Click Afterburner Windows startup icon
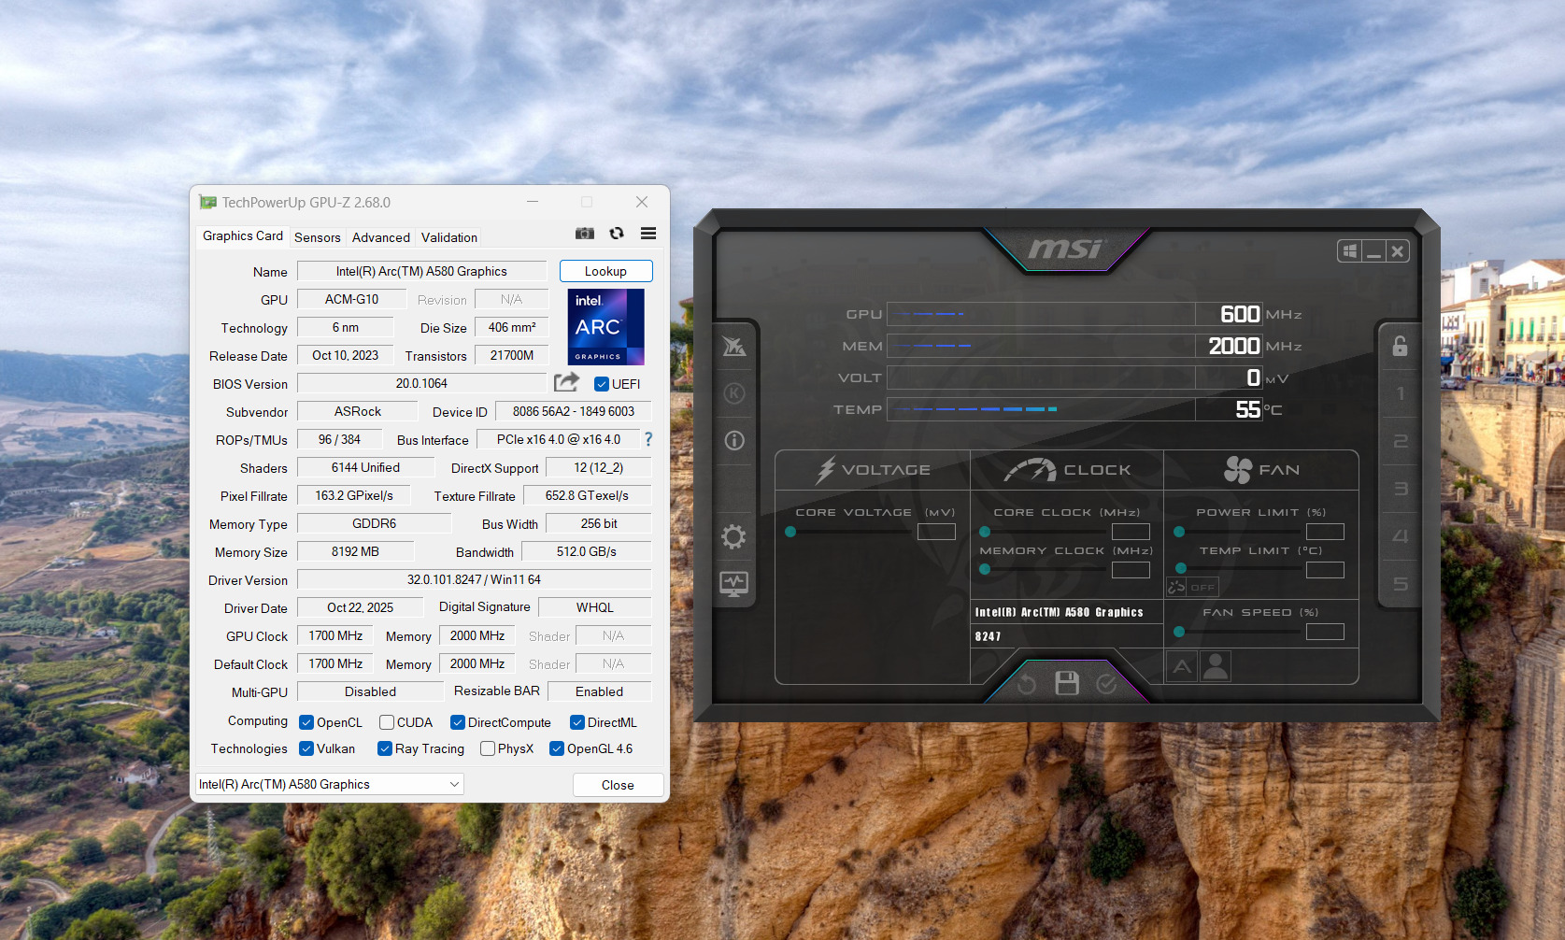This screenshot has height=940, width=1565. (x=1349, y=250)
